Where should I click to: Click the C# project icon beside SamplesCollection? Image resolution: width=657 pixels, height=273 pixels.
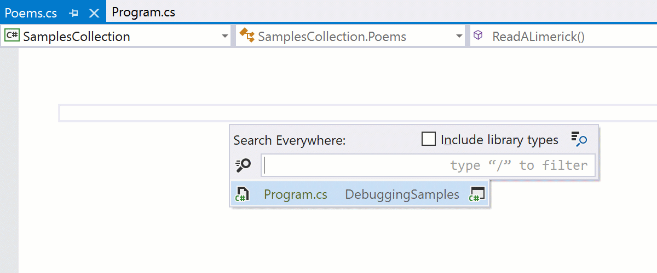tap(11, 36)
